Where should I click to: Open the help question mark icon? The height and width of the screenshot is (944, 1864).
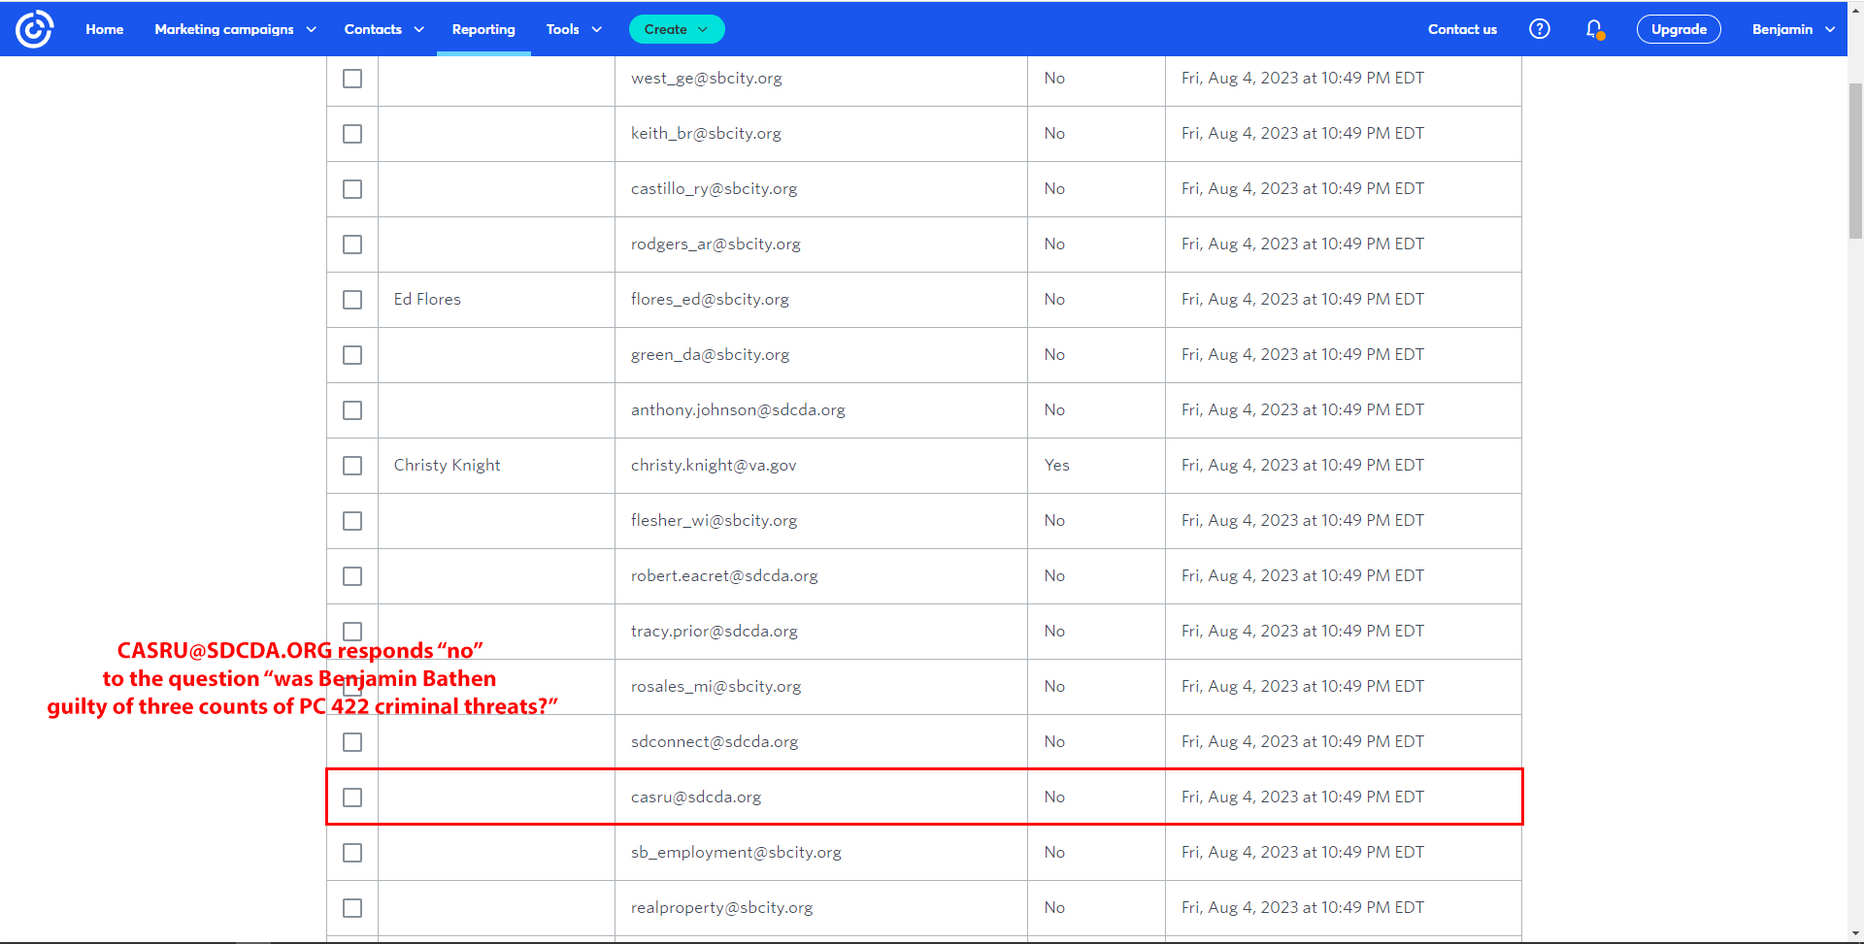pyautogui.click(x=1539, y=29)
